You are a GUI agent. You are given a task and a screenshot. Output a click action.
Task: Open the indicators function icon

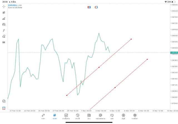tap(4, 31)
